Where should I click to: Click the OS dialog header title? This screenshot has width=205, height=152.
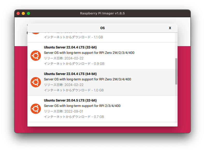(x=102, y=28)
